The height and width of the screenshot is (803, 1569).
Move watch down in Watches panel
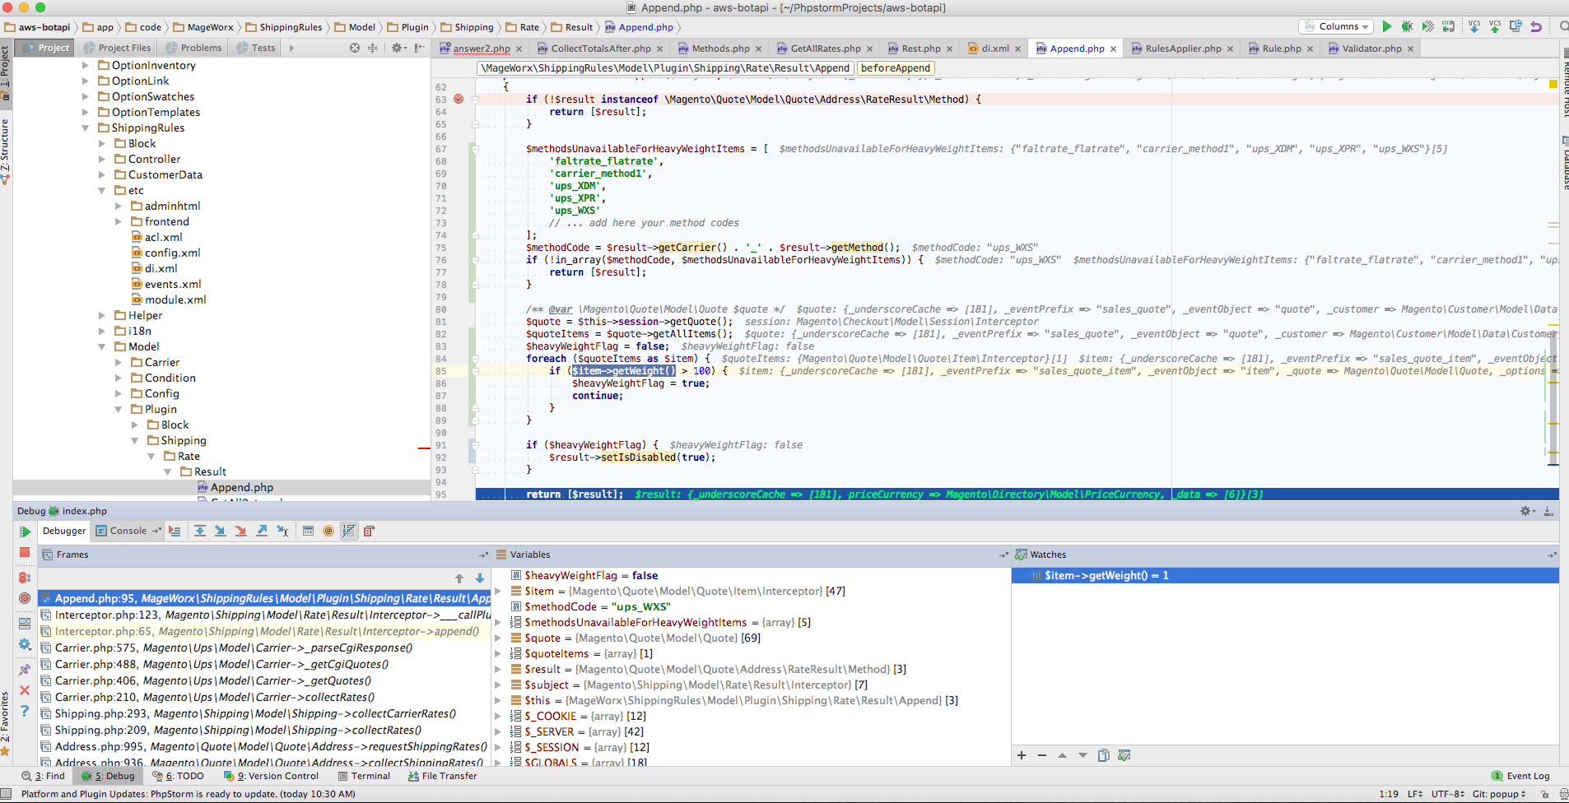point(1082,755)
